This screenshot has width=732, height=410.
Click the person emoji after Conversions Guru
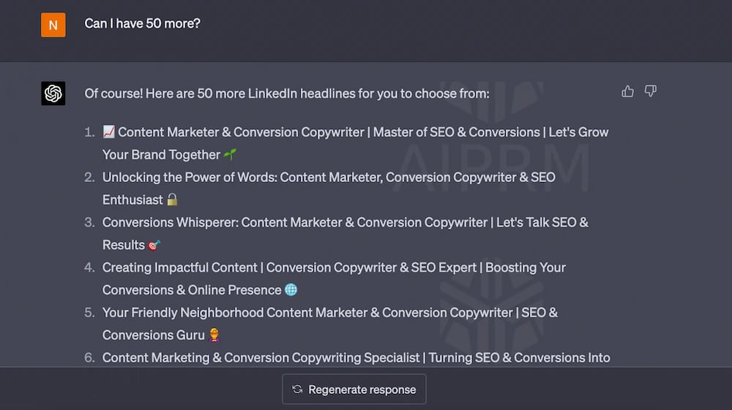214,335
